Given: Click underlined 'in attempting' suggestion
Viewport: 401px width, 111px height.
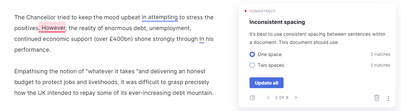Looking at the screenshot, I should tap(160, 17).
